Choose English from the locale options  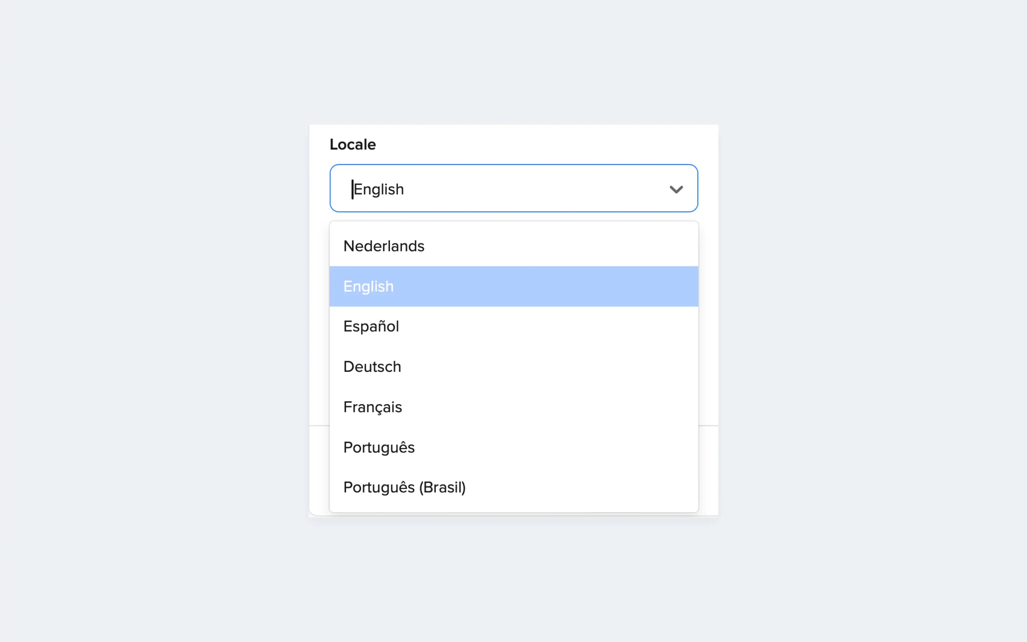pos(368,286)
